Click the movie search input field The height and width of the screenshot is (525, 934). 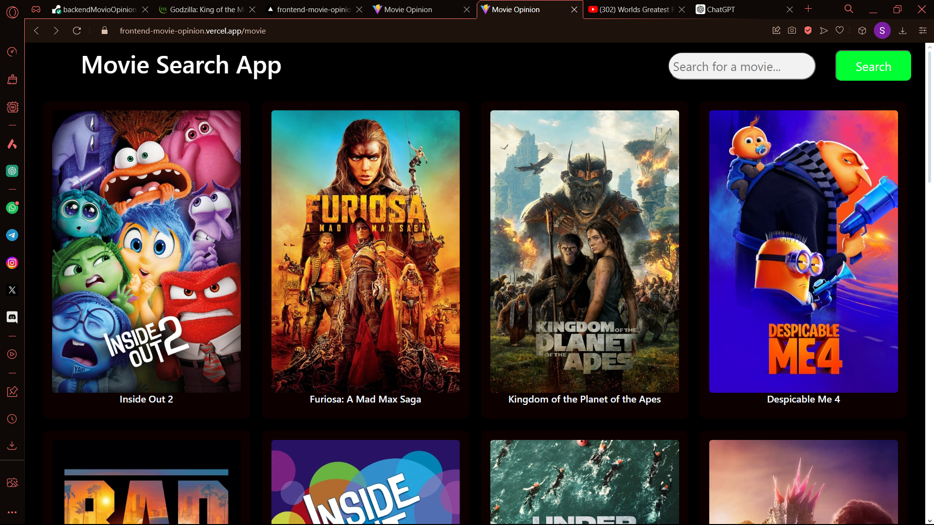tap(741, 67)
